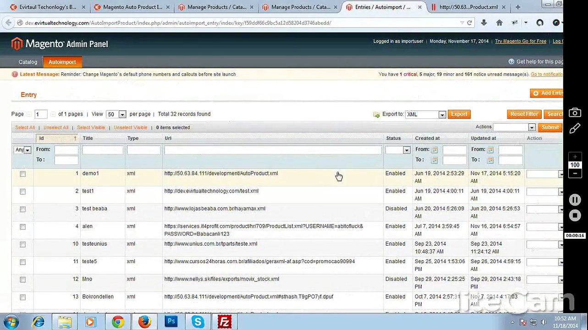Launch Internet Explorer from the taskbar
This screenshot has height=330, width=588.
pyautogui.click(x=38, y=322)
